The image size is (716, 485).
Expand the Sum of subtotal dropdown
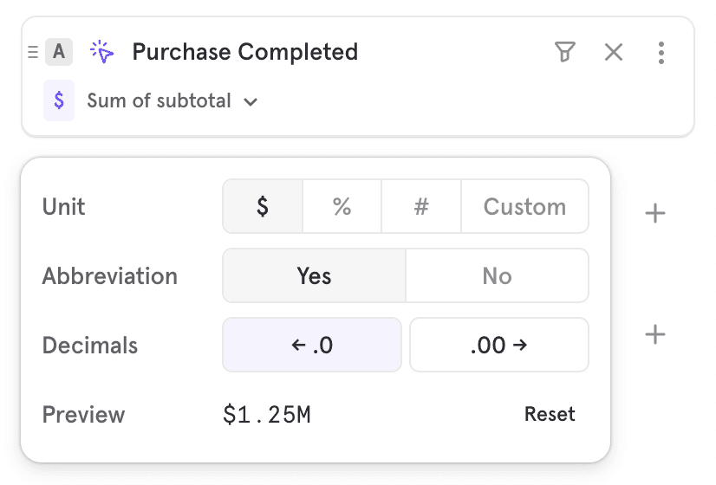pos(172,101)
